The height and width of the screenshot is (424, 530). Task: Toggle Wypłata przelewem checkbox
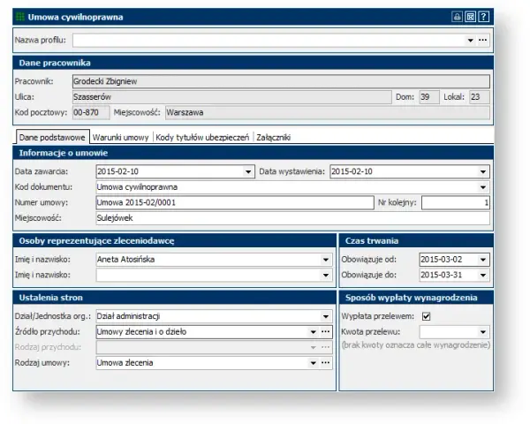coord(427,316)
